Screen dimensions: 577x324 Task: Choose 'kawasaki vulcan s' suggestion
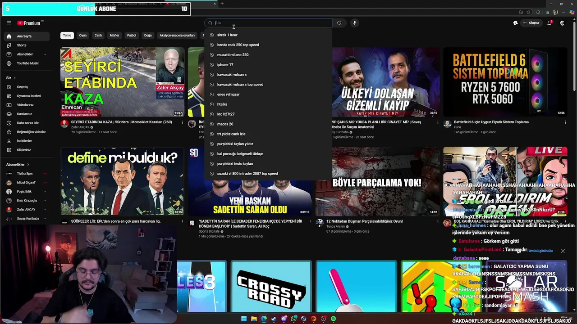tap(268, 74)
